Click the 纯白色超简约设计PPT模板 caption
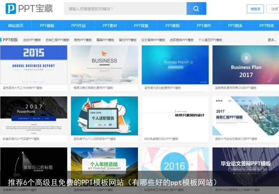This screenshot has height=194, width=279. [161, 139]
